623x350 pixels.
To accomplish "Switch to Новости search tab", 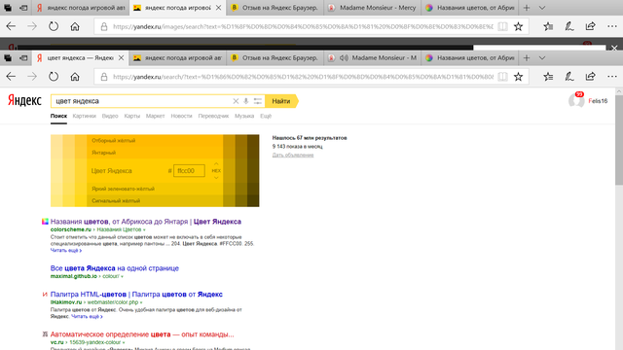I will pyautogui.click(x=181, y=116).
